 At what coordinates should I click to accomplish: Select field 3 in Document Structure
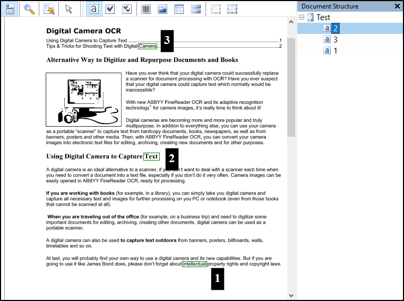click(335, 39)
